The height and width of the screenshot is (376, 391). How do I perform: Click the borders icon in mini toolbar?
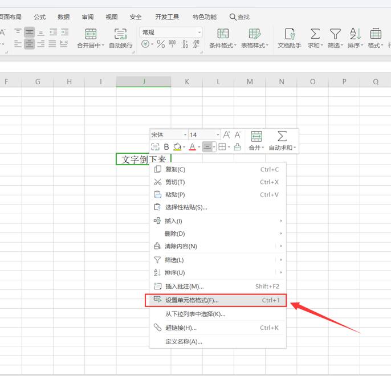click(222, 147)
